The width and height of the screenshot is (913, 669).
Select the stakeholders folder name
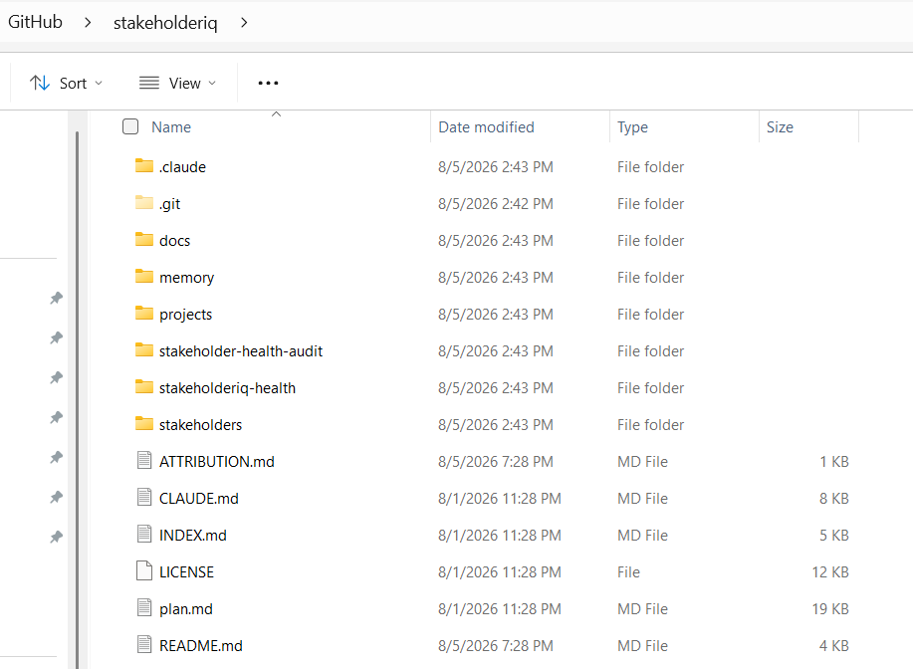pyautogui.click(x=200, y=425)
